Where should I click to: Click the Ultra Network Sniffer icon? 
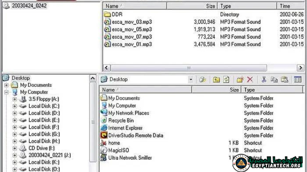[104, 158]
